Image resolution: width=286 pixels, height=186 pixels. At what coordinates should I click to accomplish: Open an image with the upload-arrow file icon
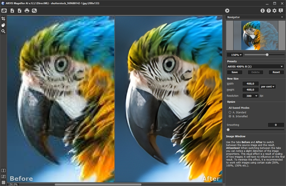pos(12,11)
